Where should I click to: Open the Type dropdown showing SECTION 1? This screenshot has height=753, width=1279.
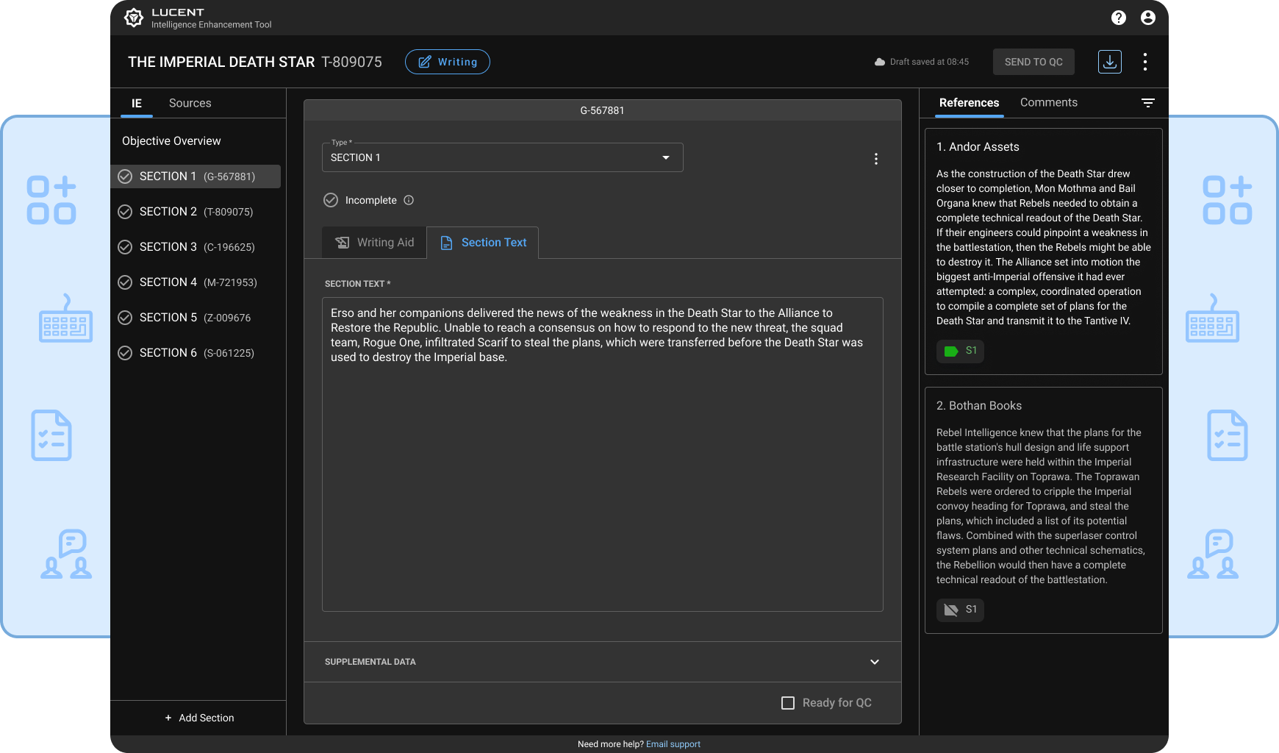[503, 157]
